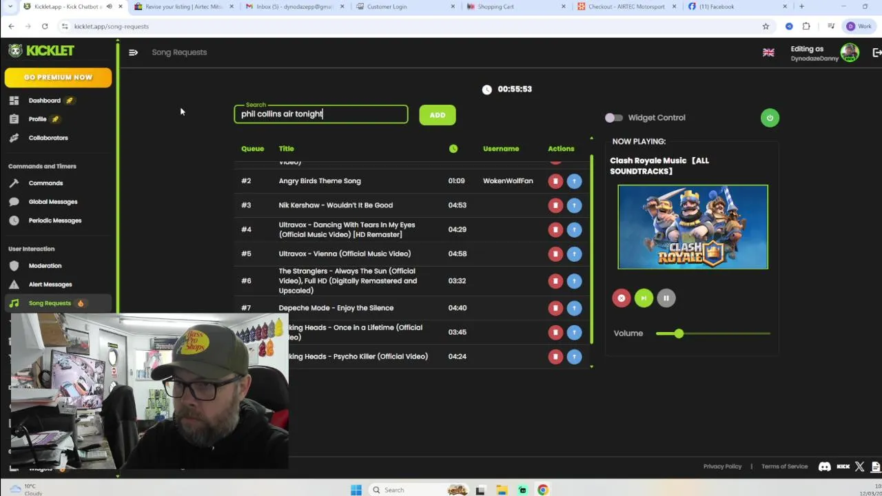Switch to Customer Login browser tab

(x=407, y=7)
